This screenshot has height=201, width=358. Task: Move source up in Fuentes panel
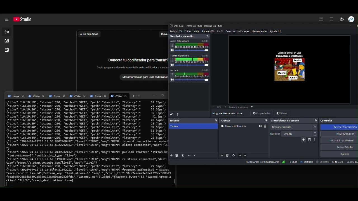point(240,155)
